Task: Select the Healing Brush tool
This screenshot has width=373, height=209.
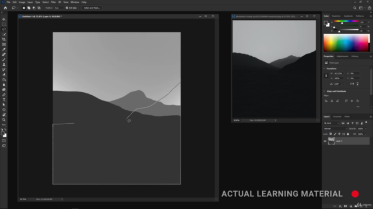Action: pyautogui.click(x=4, y=55)
